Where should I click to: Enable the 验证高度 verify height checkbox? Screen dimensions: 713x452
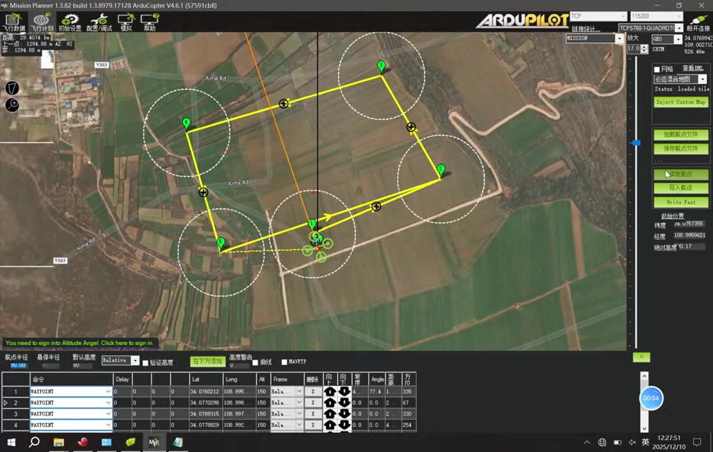point(146,363)
